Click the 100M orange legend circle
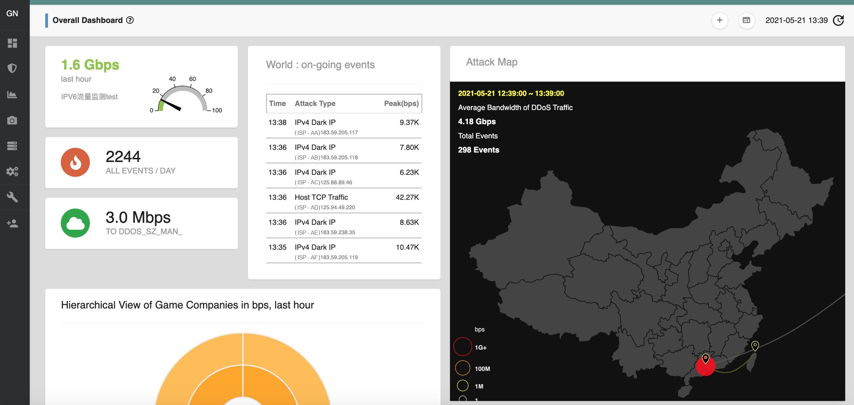 (462, 368)
